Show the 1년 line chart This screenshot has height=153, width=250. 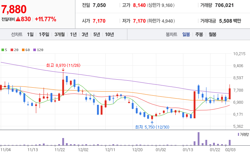point(73,34)
